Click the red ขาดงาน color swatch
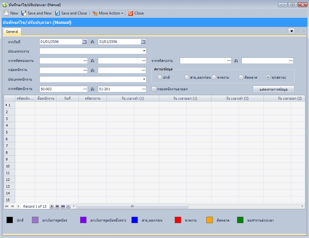 coord(178,220)
